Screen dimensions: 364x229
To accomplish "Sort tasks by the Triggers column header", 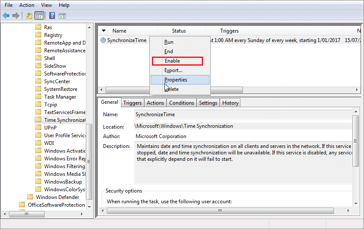I will pos(229,31).
